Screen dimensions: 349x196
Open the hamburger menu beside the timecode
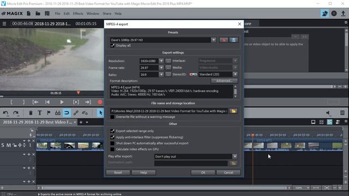[4, 23]
